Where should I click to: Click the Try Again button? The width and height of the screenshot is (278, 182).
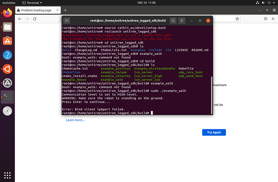click(214, 132)
